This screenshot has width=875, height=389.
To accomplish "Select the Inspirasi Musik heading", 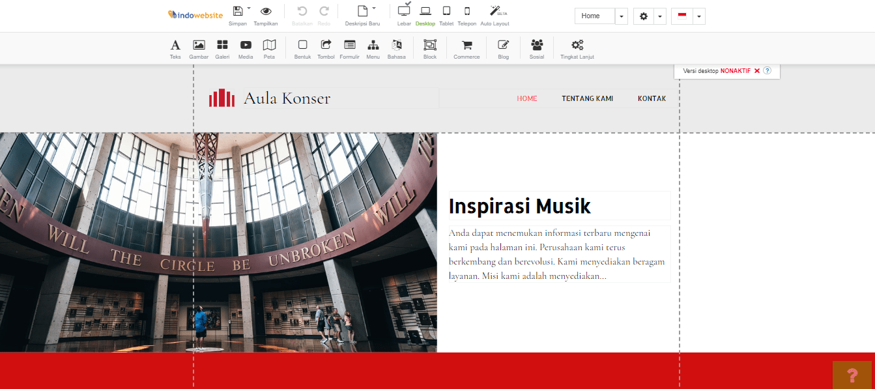I will click(x=520, y=207).
